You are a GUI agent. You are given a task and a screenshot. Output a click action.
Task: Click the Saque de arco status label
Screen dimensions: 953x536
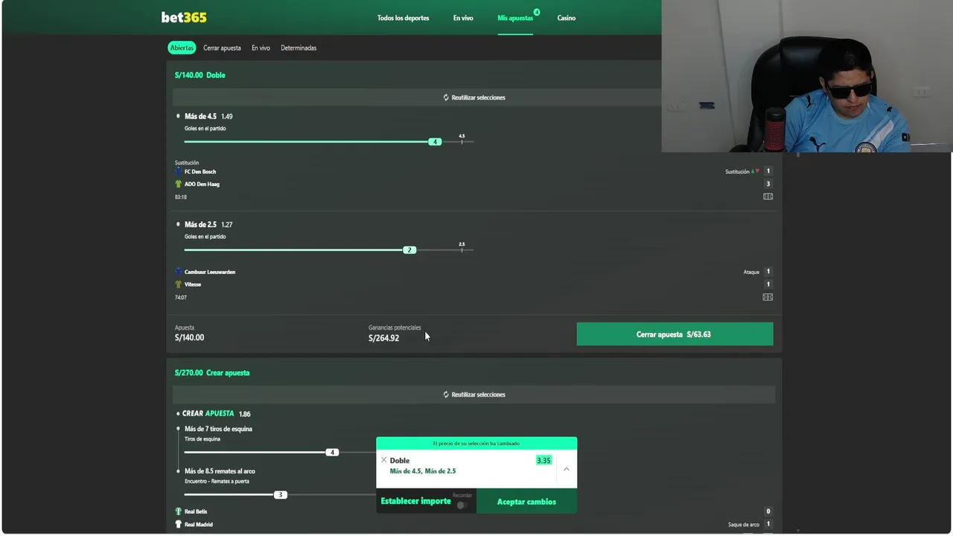pyautogui.click(x=744, y=524)
